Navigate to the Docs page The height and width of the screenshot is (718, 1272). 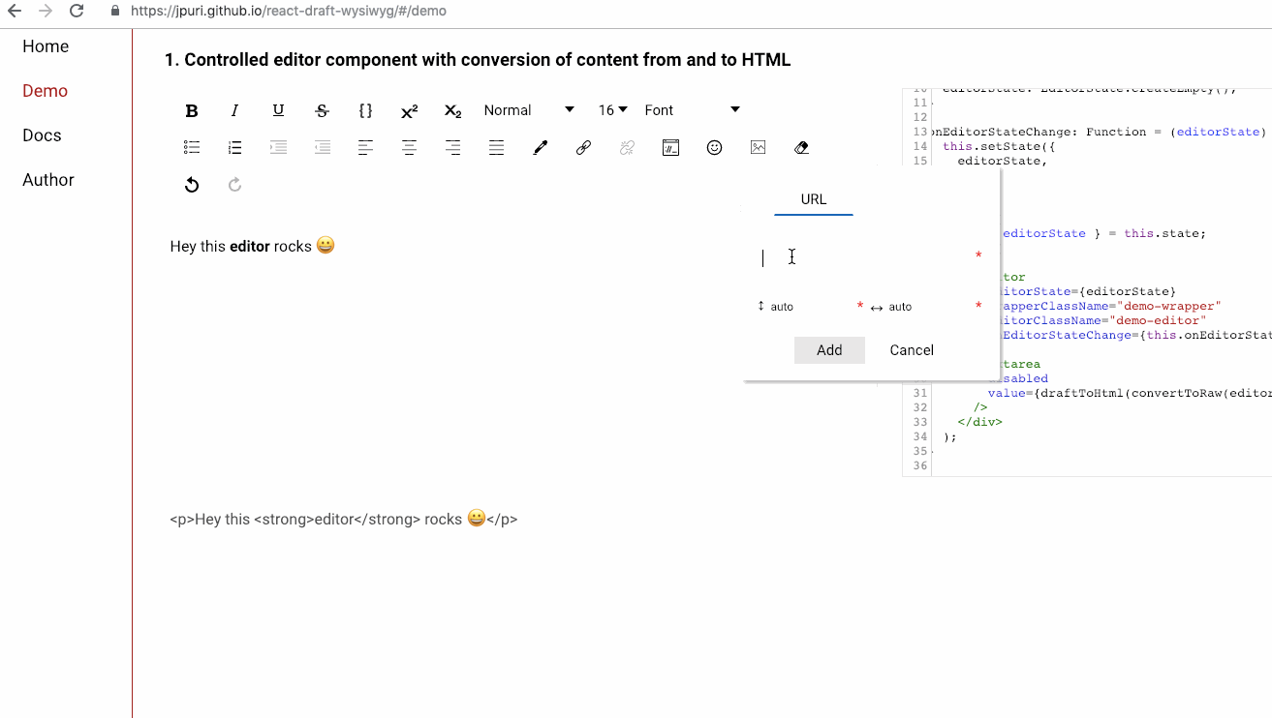(42, 135)
